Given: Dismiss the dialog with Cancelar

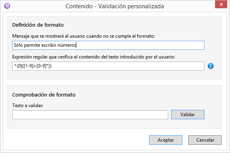Looking at the screenshot, I should click(x=205, y=140).
